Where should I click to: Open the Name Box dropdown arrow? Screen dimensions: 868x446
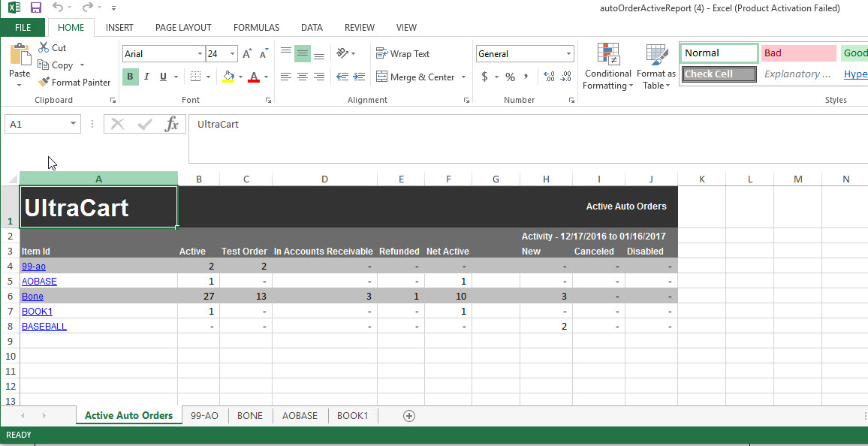point(73,124)
